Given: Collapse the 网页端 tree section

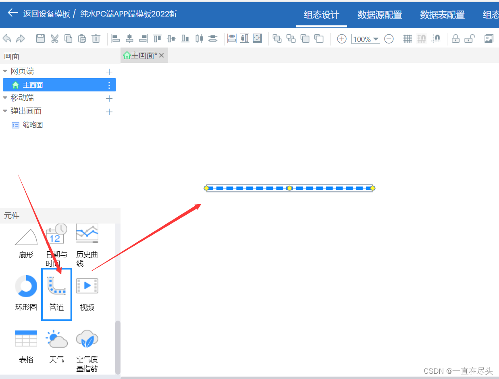Looking at the screenshot, I should (5, 71).
